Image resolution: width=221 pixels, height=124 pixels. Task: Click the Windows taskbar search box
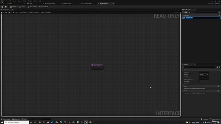coord(17,122)
